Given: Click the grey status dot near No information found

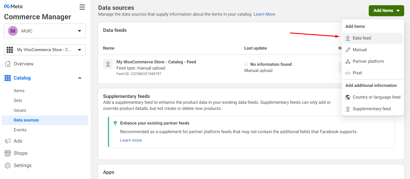Looking at the screenshot, I should pyautogui.click(x=246, y=65).
